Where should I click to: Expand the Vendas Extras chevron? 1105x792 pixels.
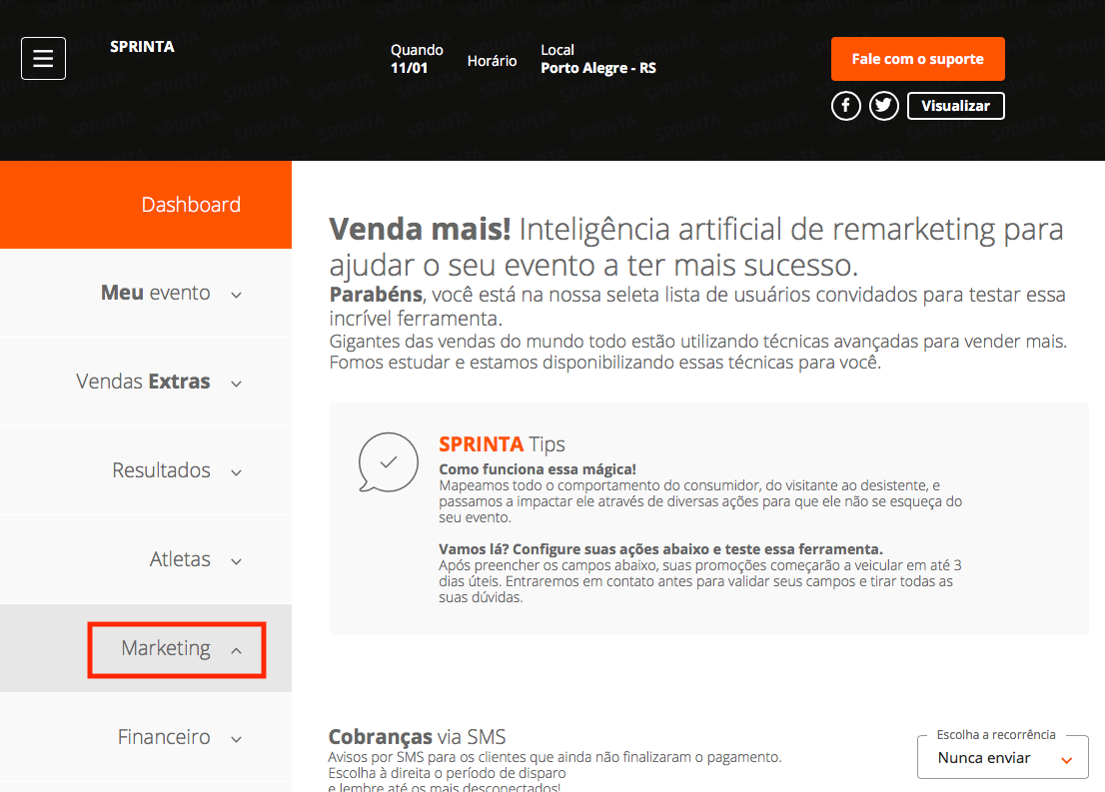(237, 385)
